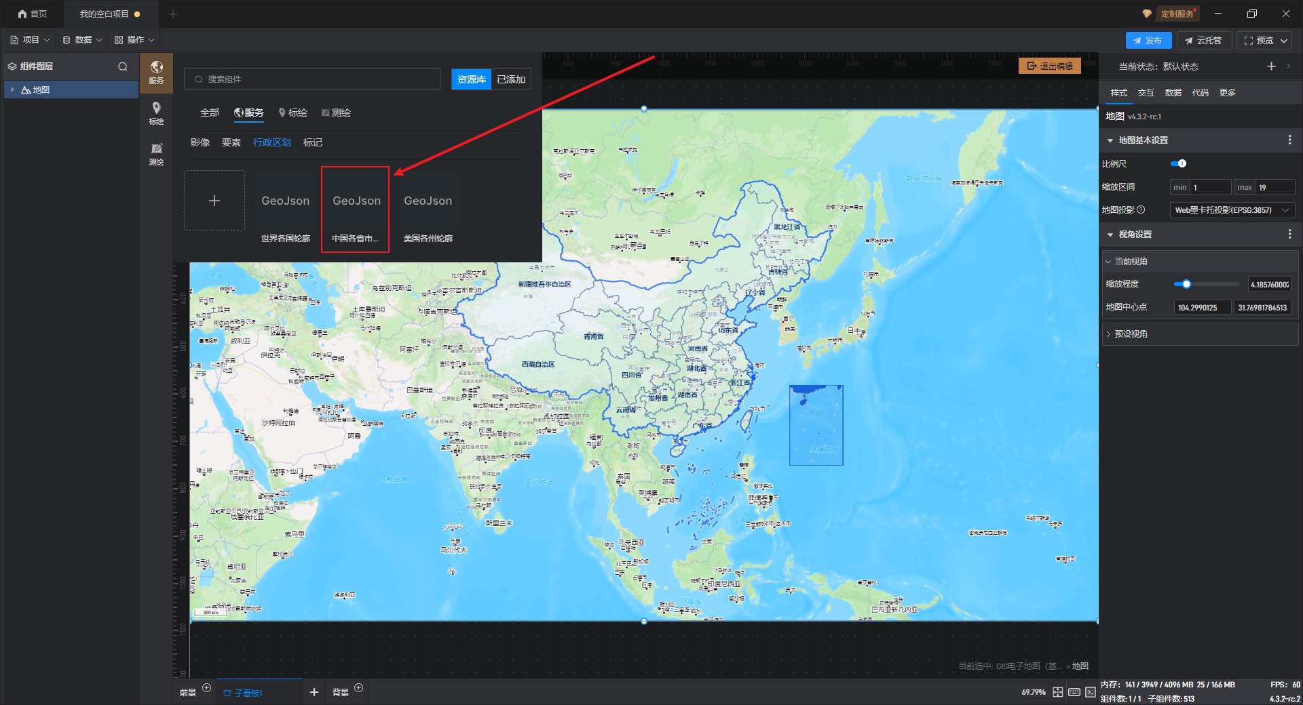Open the 标绘 sidebar panel icon

pyautogui.click(x=156, y=113)
